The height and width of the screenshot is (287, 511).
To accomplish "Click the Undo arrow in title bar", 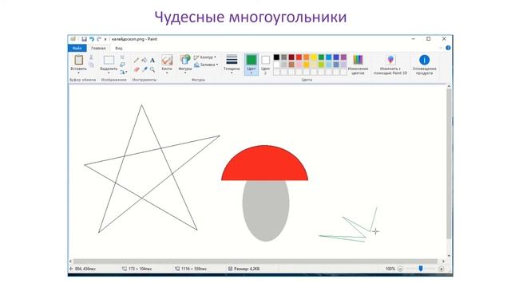I will 92,39.
